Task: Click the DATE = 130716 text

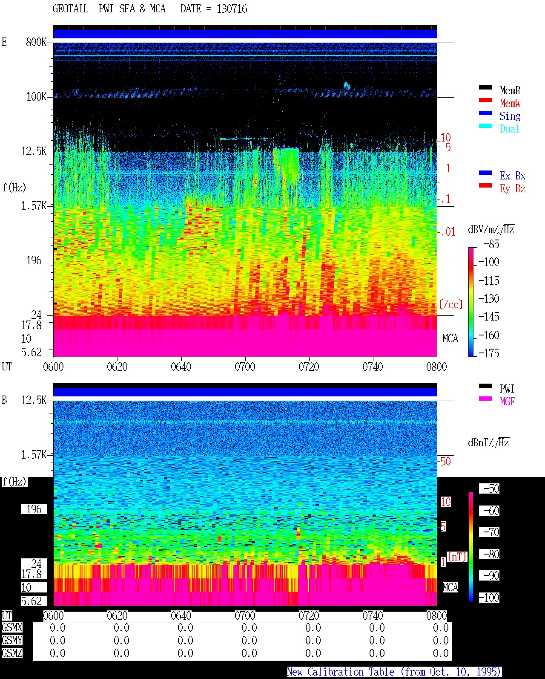Action: click(214, 9)
